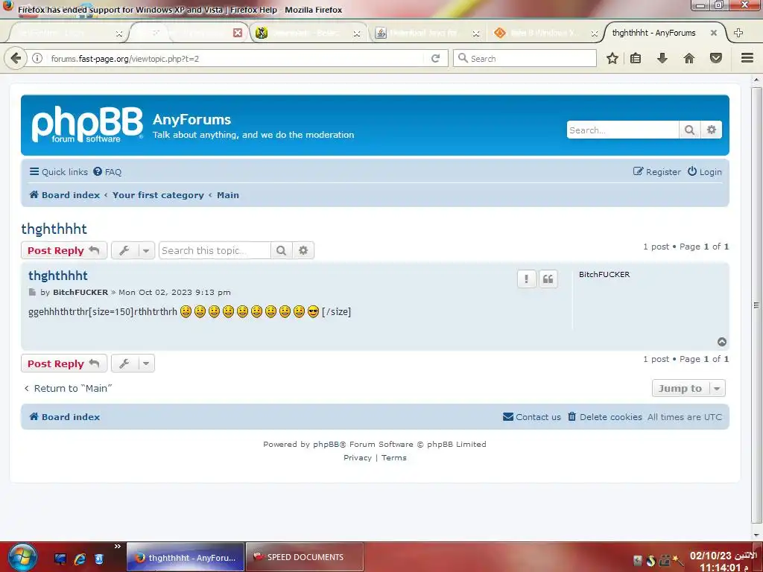
Task: Click top Post Reply button
Action: [64, 250]
